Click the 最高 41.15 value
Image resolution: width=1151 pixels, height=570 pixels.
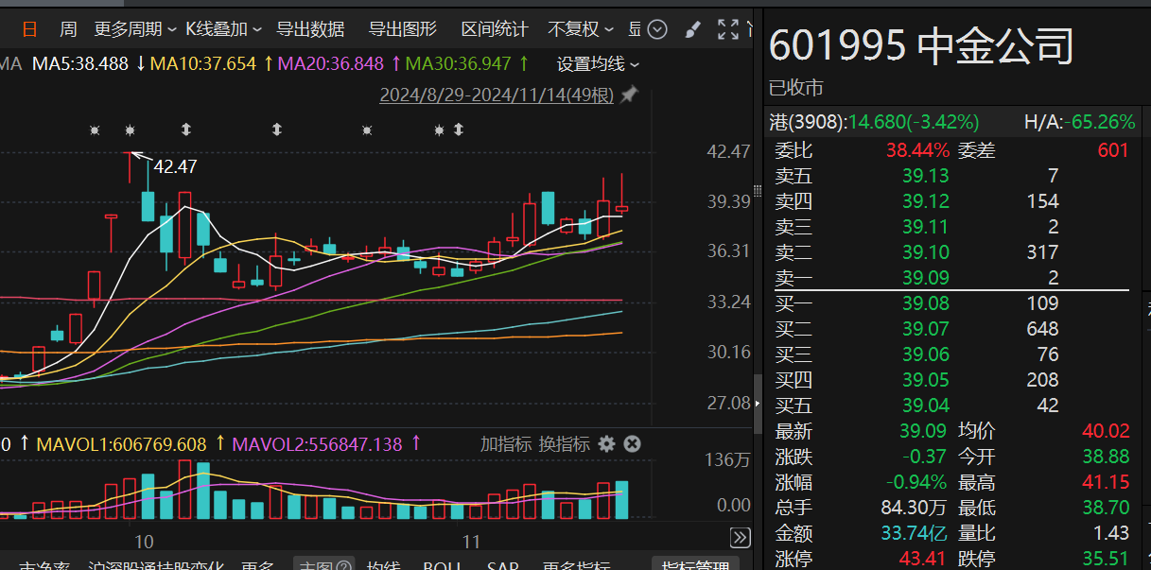[x=1106, y=482]
